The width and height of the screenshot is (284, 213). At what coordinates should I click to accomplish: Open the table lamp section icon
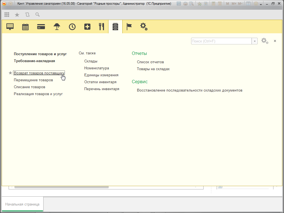tap(57, 27)
